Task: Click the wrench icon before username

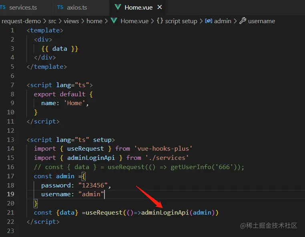Action: (243, 21)
